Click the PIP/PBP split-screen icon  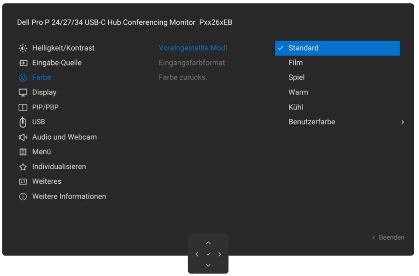[23, 107]
